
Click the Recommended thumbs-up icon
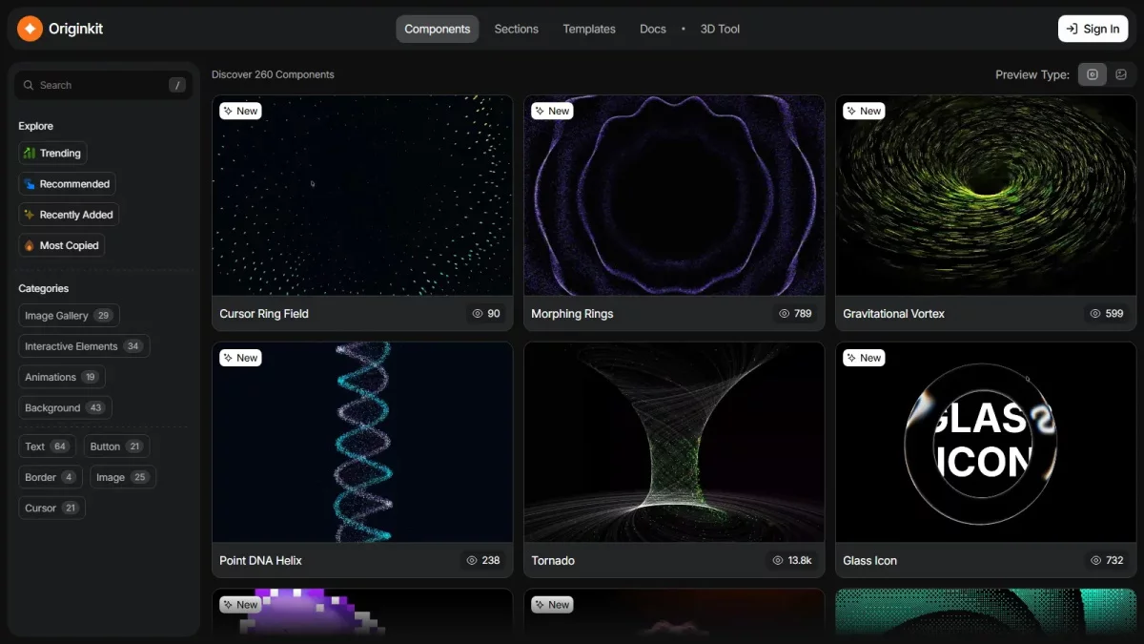pyautogui.click(x=31, y=184)
